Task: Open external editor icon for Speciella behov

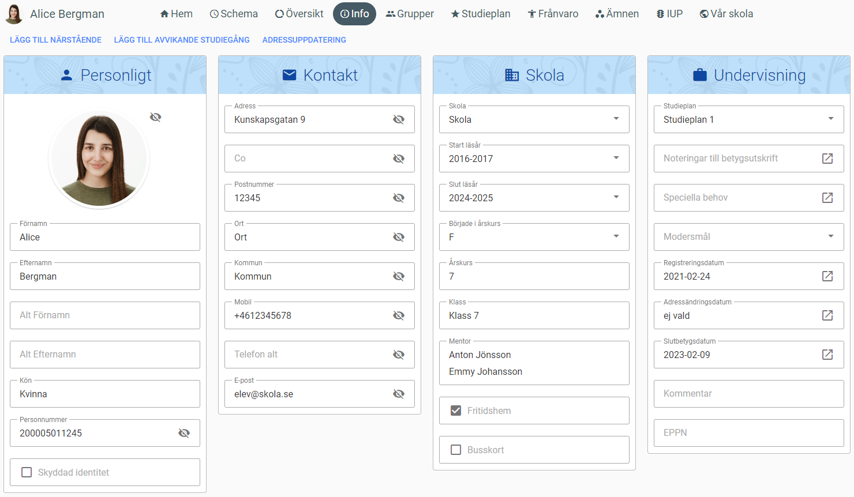Action: click(827, 198)
